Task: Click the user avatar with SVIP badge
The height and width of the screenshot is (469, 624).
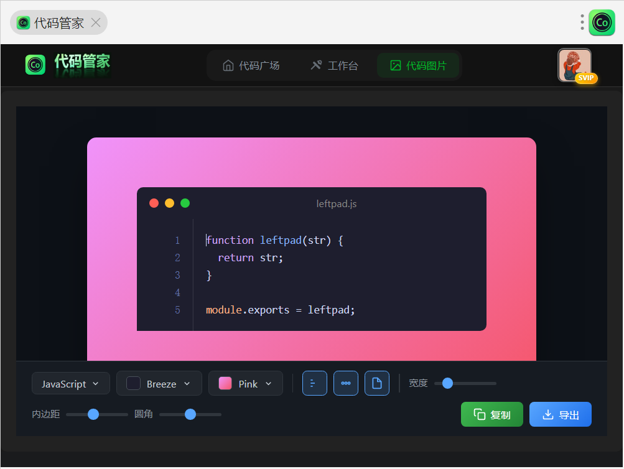Action: tap(575, 65)
